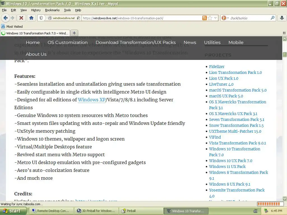The height and width of the screenshot is (215, 287).
Task: Select the Windows 10 Transformation Pack tab
Action: (x=35, y=33)
